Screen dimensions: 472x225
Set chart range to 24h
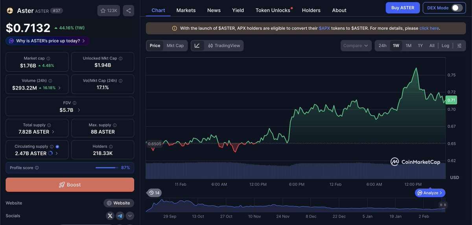point(382,46)
